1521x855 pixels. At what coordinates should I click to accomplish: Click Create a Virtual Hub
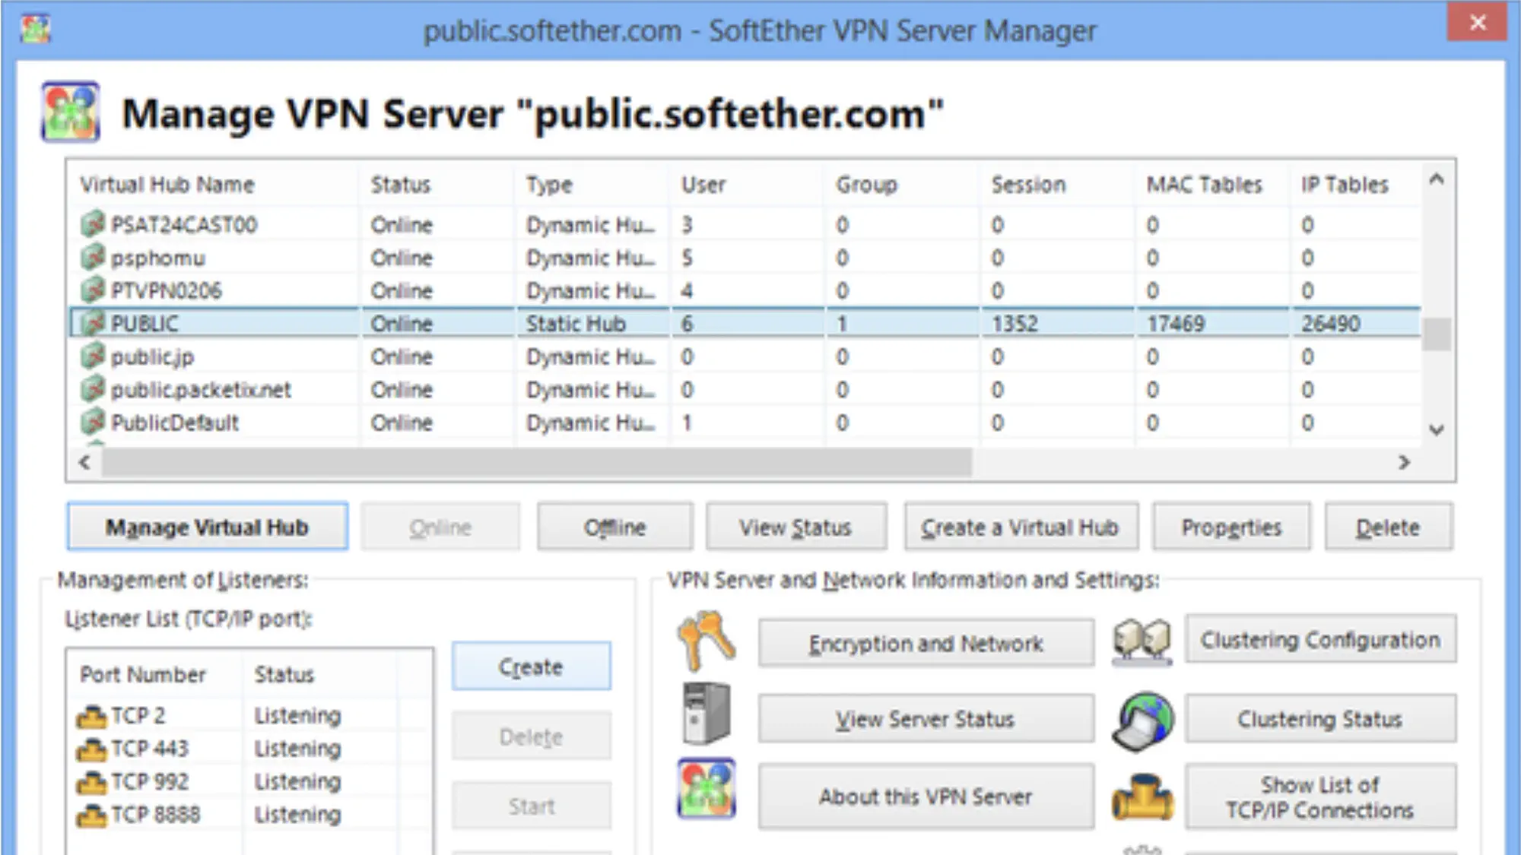click(x=1021, y=526)
